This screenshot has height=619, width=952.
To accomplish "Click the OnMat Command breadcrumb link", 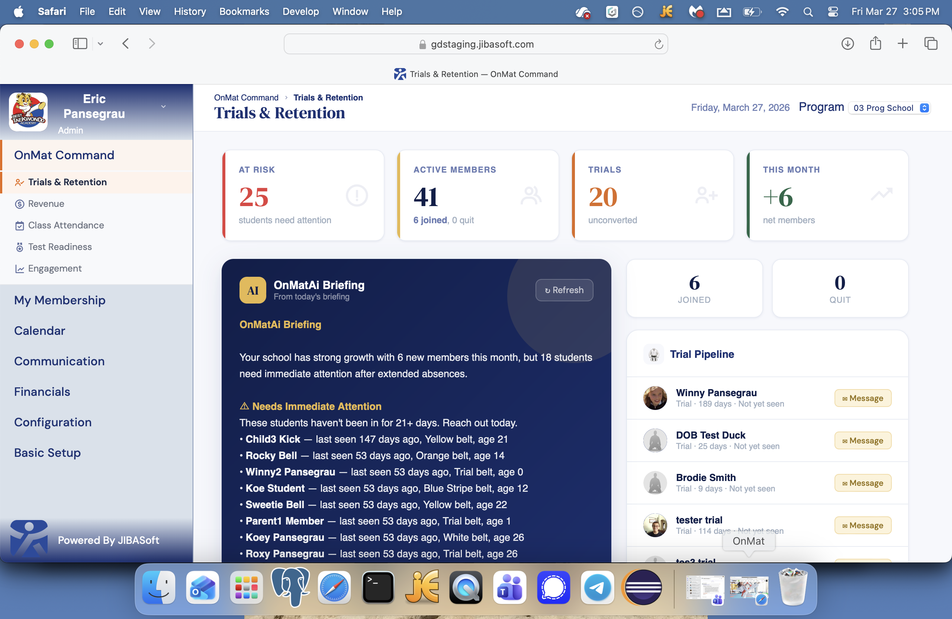I will 246,97.
